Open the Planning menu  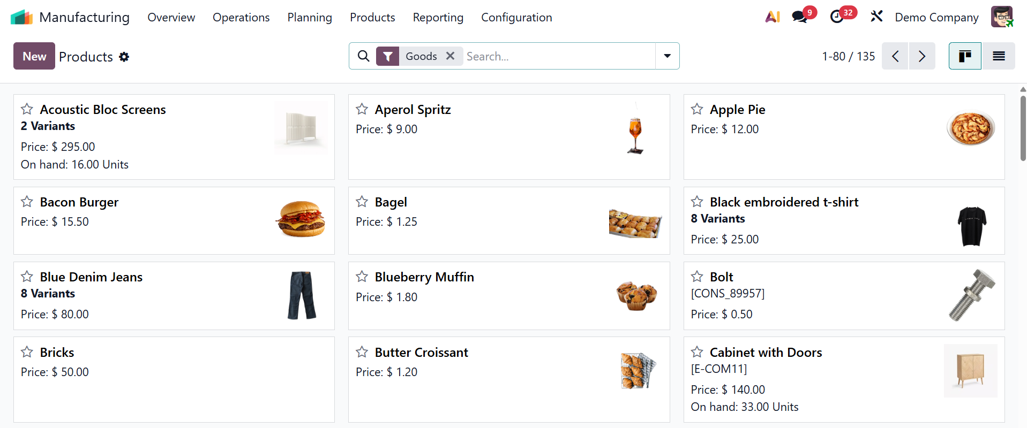[x=310, y=17]
